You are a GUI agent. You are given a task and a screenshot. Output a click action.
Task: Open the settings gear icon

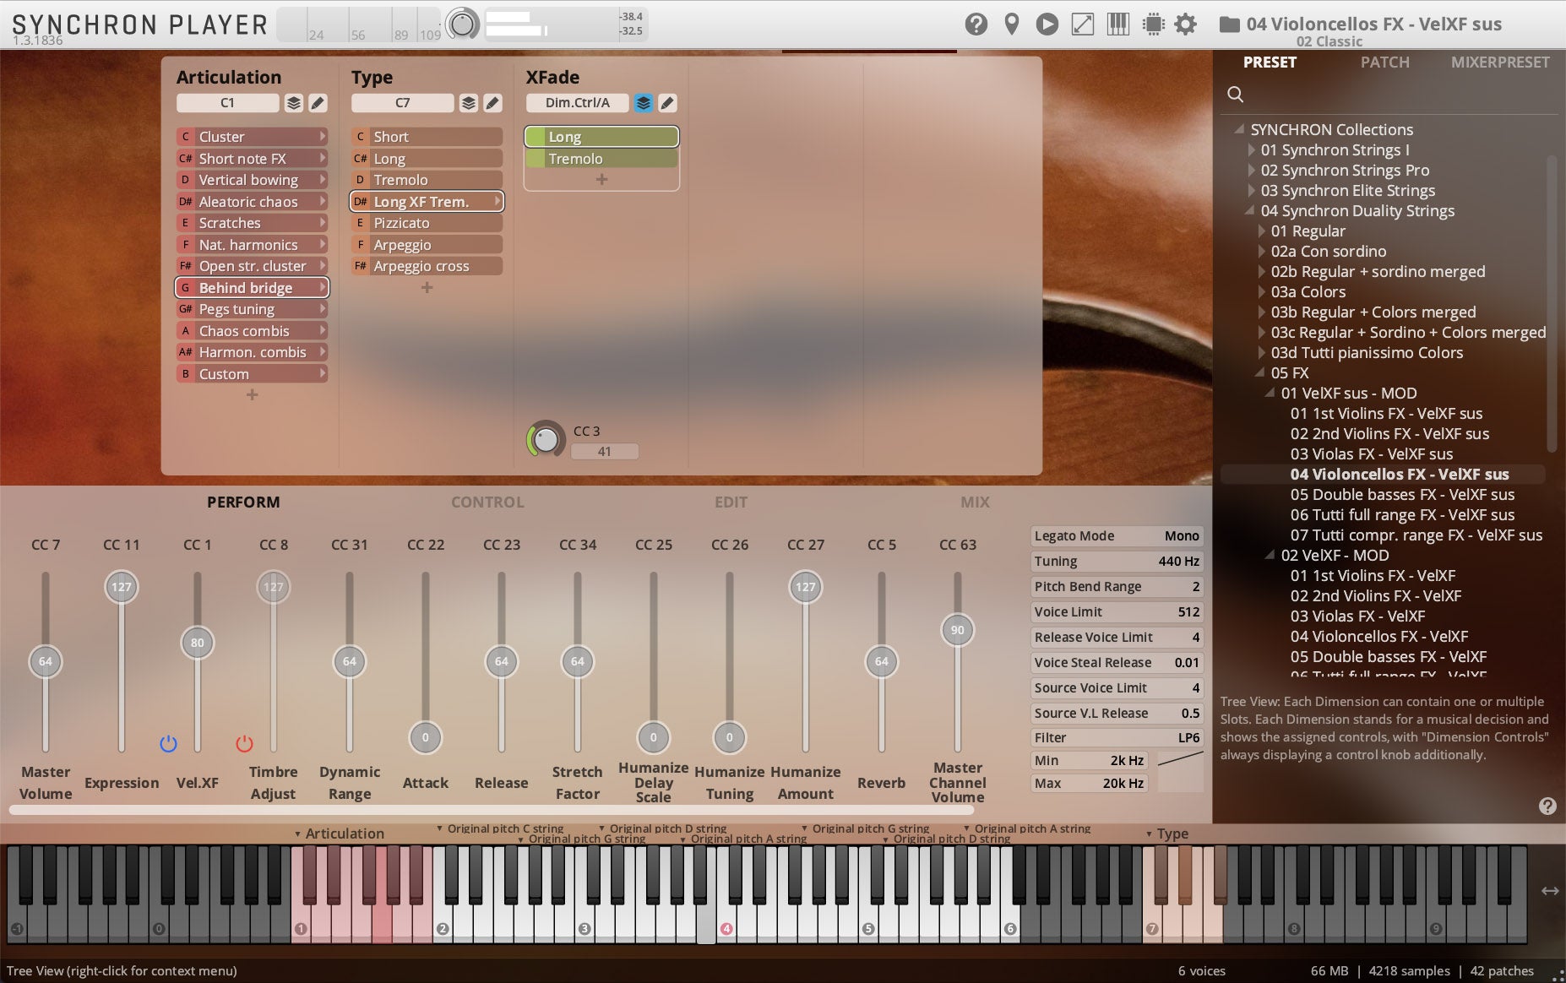click(x=1187, y=24)
